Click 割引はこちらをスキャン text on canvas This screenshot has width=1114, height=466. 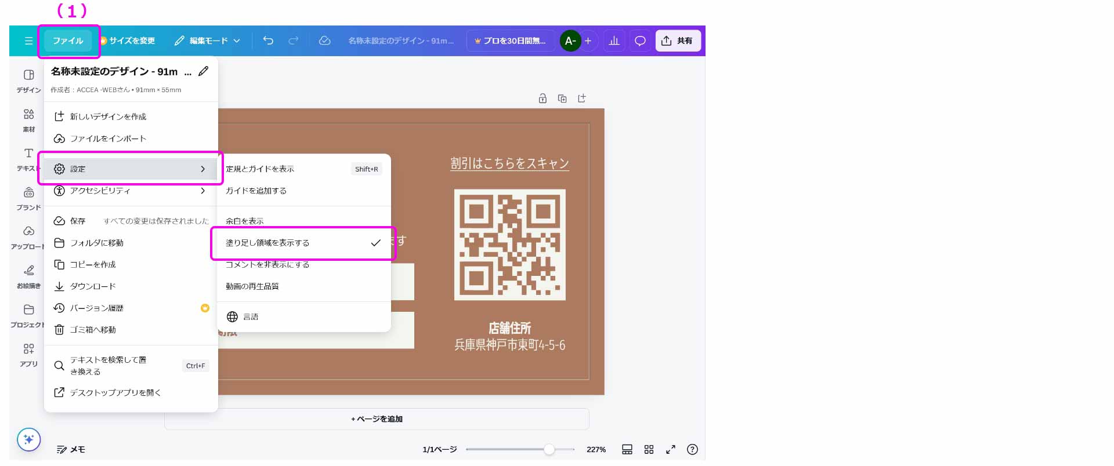pyautogui.click(x=509, y=163)
